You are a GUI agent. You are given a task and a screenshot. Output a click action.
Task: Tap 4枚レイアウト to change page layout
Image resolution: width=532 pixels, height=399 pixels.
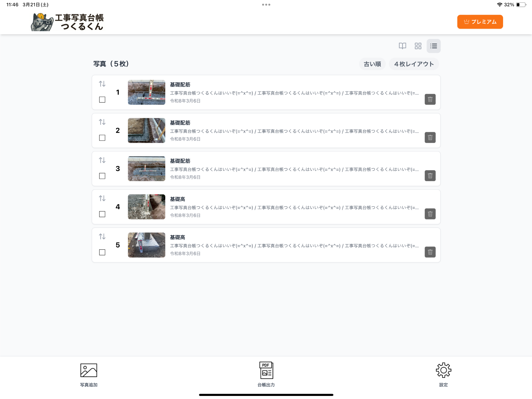pos(414,64)
